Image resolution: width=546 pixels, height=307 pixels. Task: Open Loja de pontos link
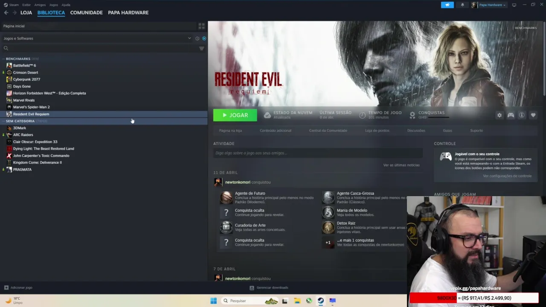[x=377, y=130]
